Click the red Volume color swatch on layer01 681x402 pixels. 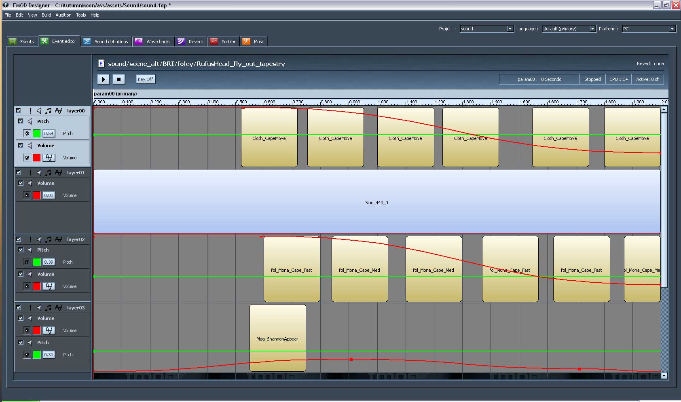point(37,195)
